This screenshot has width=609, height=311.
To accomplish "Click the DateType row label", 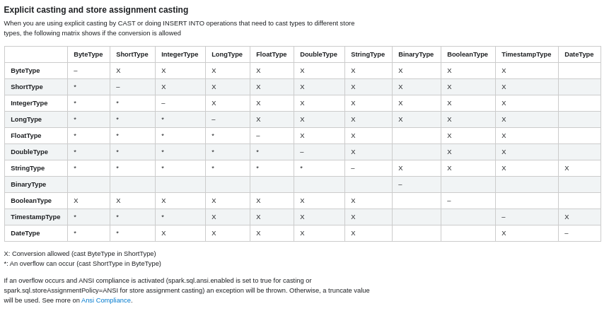I will pos(25,233).
